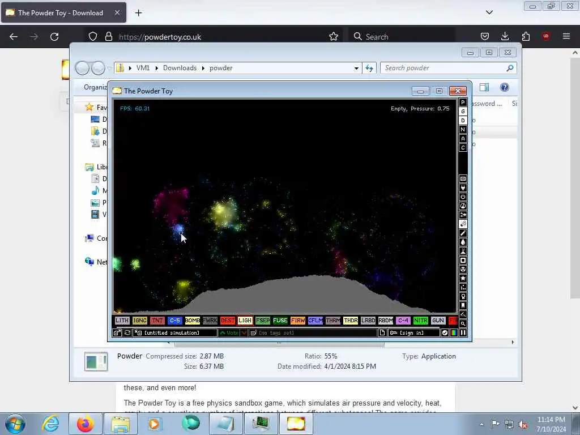
Task: Open the Firefox downloads panel
Action: 505,36
